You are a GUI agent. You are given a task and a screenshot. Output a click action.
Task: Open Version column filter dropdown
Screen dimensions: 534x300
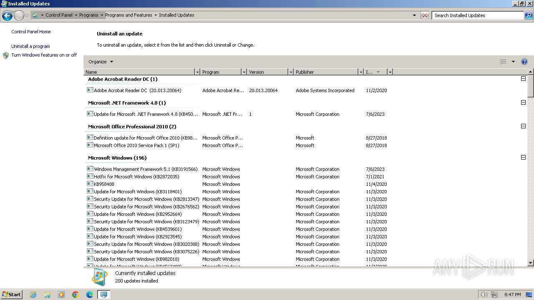(291, 72)
